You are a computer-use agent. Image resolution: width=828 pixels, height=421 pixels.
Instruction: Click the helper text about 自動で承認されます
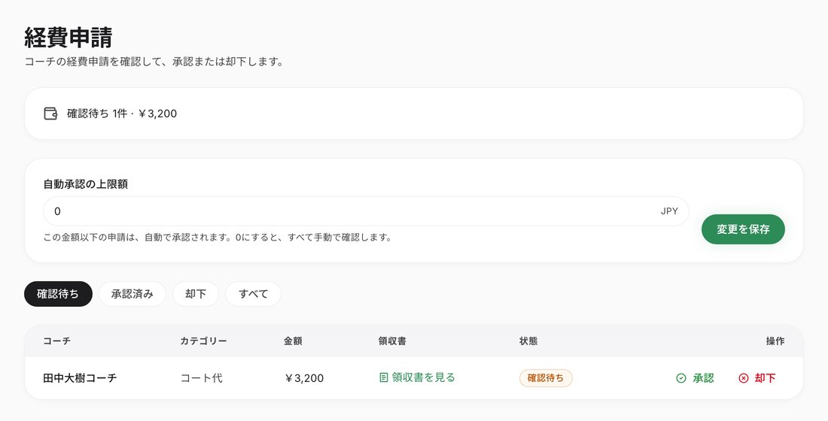218,238
